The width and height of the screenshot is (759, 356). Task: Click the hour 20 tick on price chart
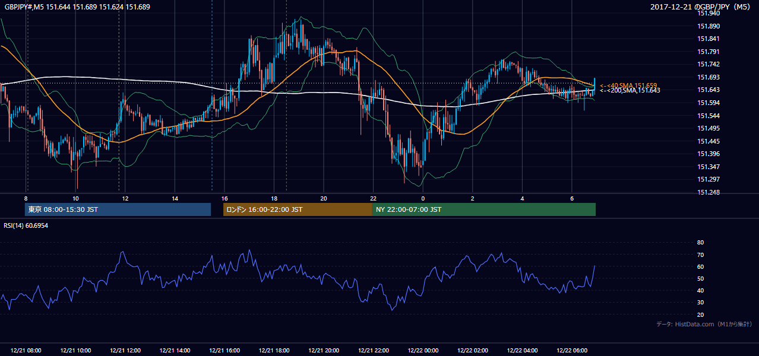[323, 198]
